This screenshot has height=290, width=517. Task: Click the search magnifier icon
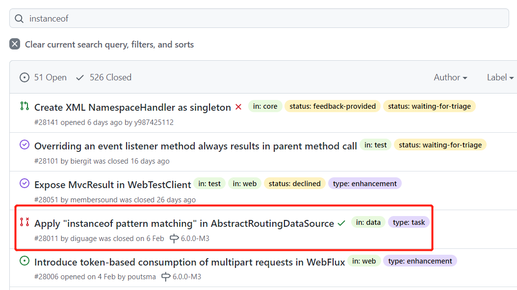19,19
